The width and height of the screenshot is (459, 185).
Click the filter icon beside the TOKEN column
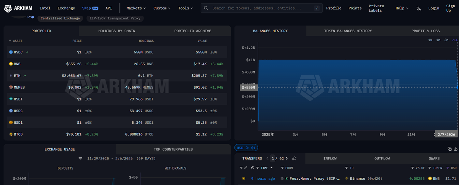pyautogui.click(x=430, y=168)
